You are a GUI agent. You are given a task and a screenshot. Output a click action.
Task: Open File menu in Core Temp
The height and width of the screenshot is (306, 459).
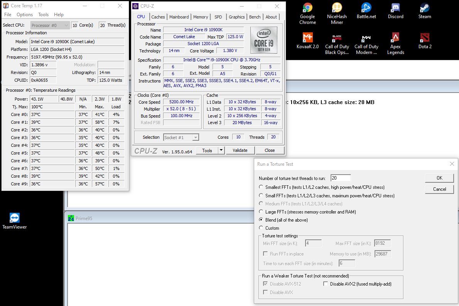8,15
